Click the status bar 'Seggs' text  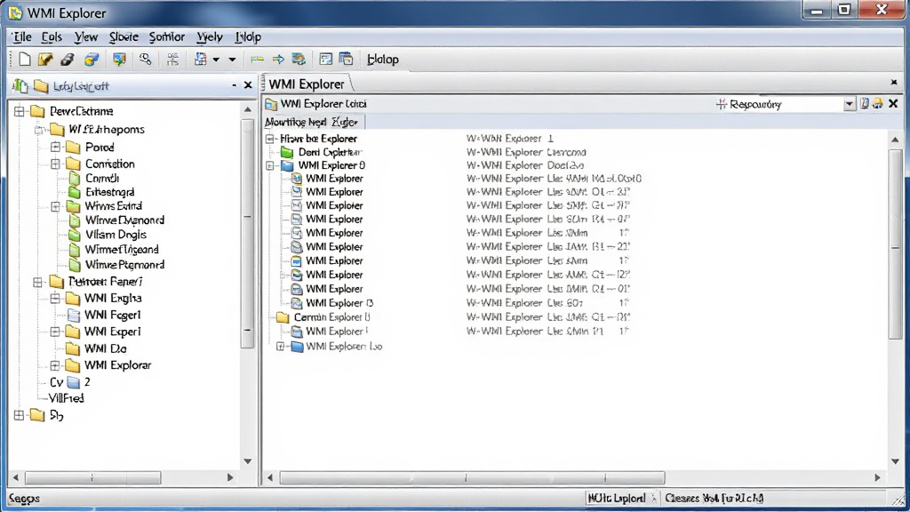[24, 499]
